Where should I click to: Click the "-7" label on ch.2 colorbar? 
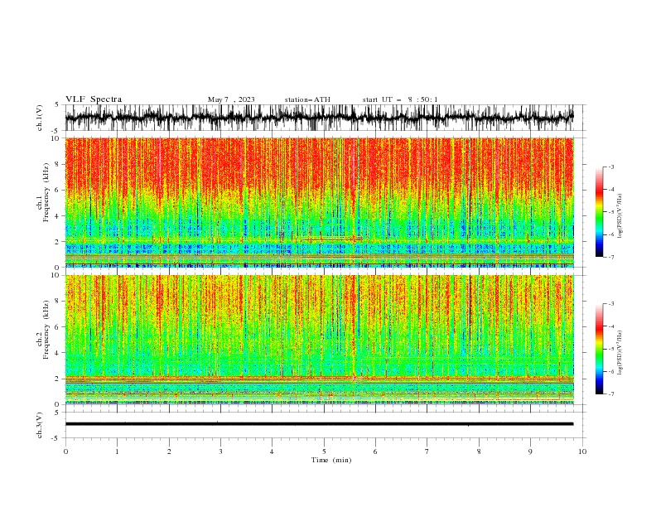coord(610,394)
